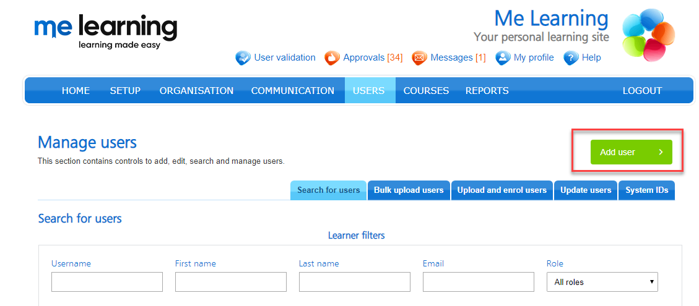Click LOGOUT in the navigation bar
The image size is (699, 306).
pyautogui.click(x=643, y=90)
